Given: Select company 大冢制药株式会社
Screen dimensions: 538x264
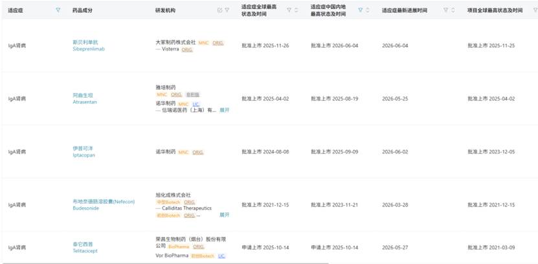Looking at the screenshot, I should pos(175,43).
